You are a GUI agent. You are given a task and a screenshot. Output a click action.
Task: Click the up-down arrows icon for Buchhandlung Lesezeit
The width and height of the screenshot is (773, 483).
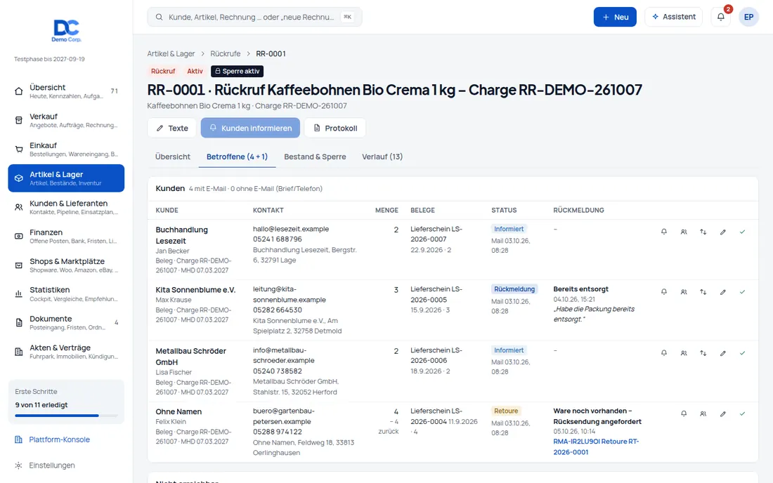point(703,232)
